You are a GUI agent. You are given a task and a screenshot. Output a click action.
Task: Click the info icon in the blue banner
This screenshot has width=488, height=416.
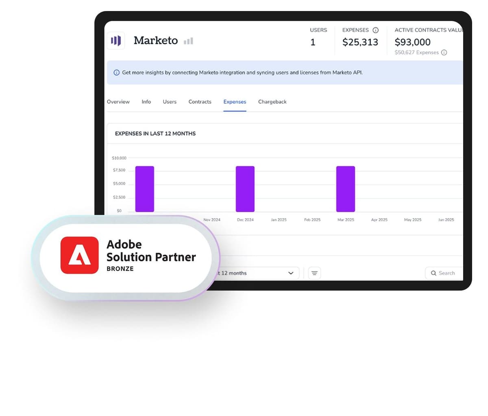pyautogui.click(x=116, y=72)
